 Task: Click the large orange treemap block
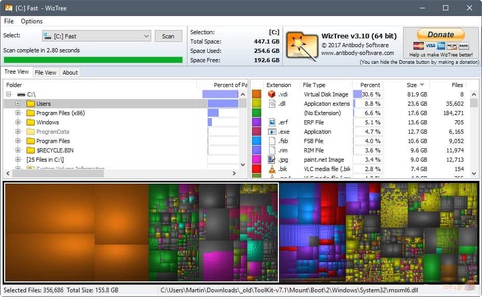pyautogui.click(x=77, y=232)
